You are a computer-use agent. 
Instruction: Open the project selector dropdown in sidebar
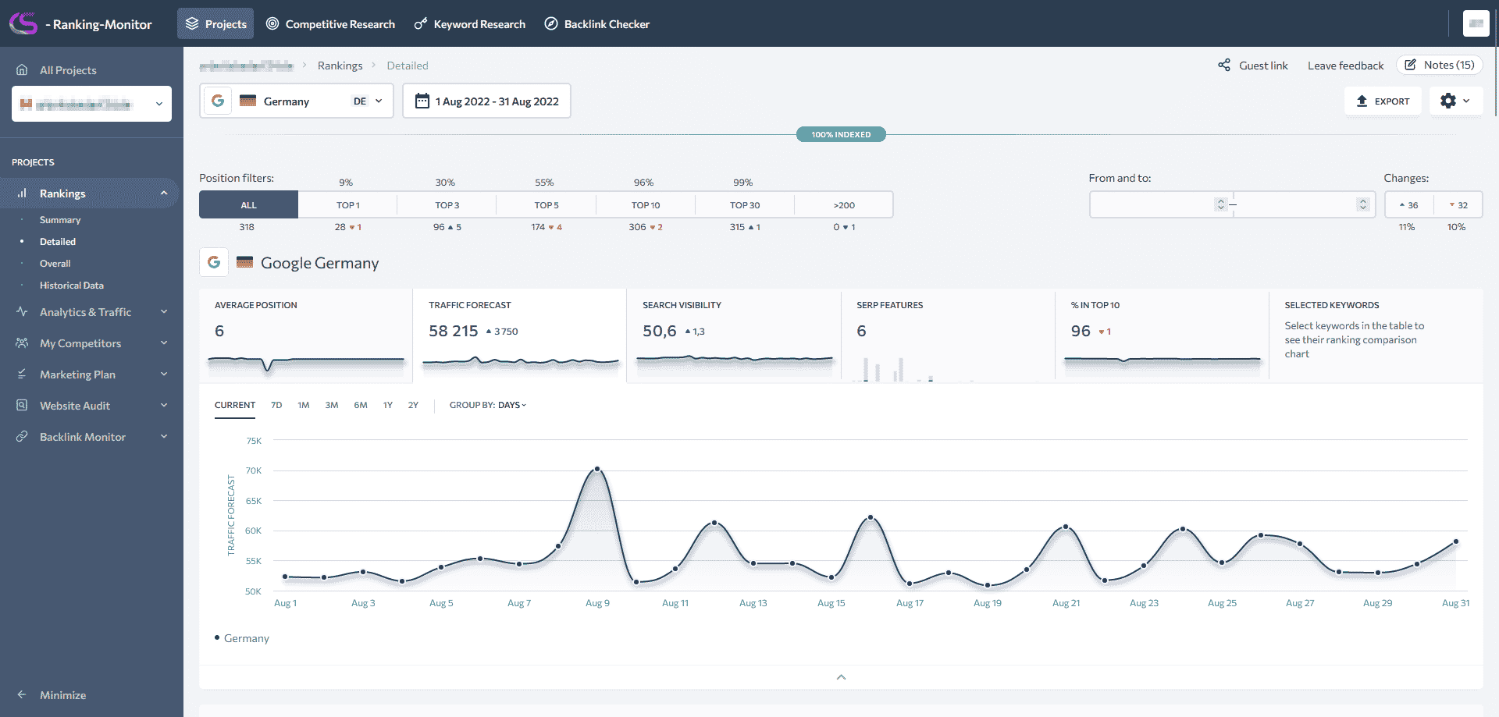tap(159, 104)
